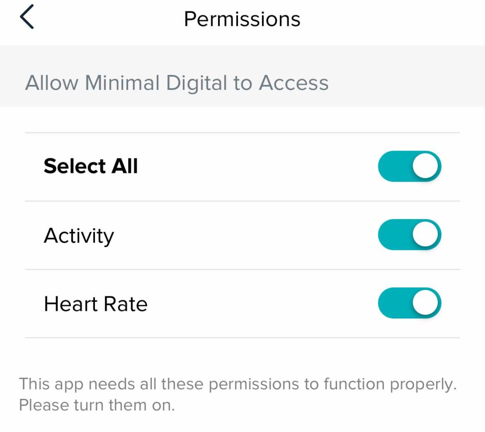Turn off the Activity permission switch
The image size is (485, 432).
tap(410, 235)
